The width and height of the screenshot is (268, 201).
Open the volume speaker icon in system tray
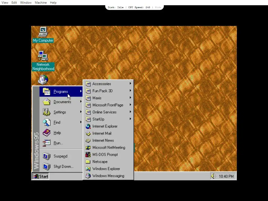[x=213, y=176]
